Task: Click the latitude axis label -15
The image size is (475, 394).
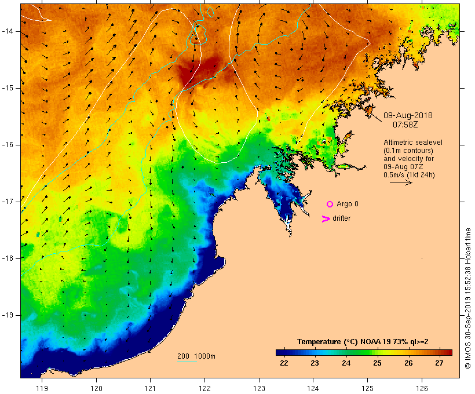Action: 7,88
